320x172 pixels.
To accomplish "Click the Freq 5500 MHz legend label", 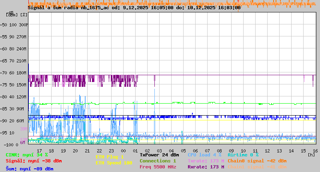I will click(x=158, y=167).
